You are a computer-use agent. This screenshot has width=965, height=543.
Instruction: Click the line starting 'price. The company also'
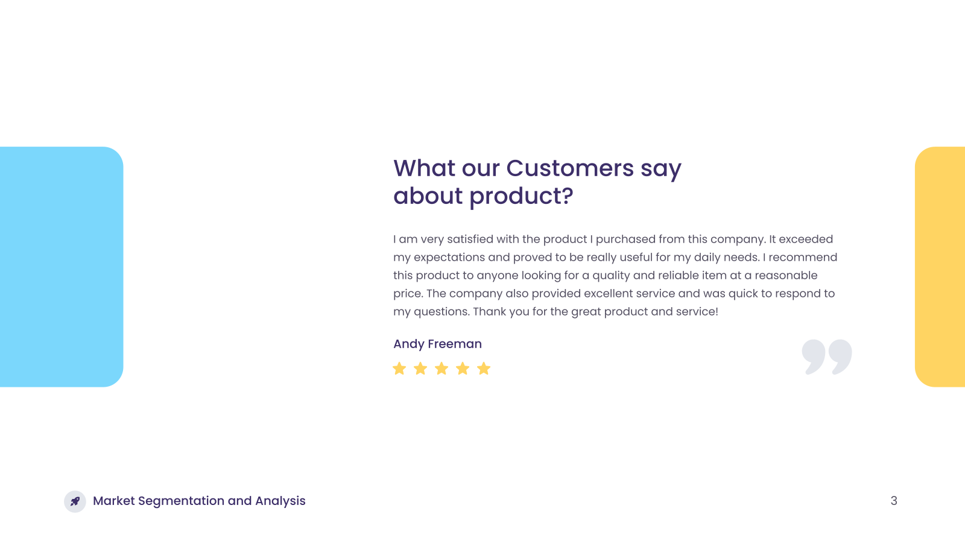coord(614,294)
